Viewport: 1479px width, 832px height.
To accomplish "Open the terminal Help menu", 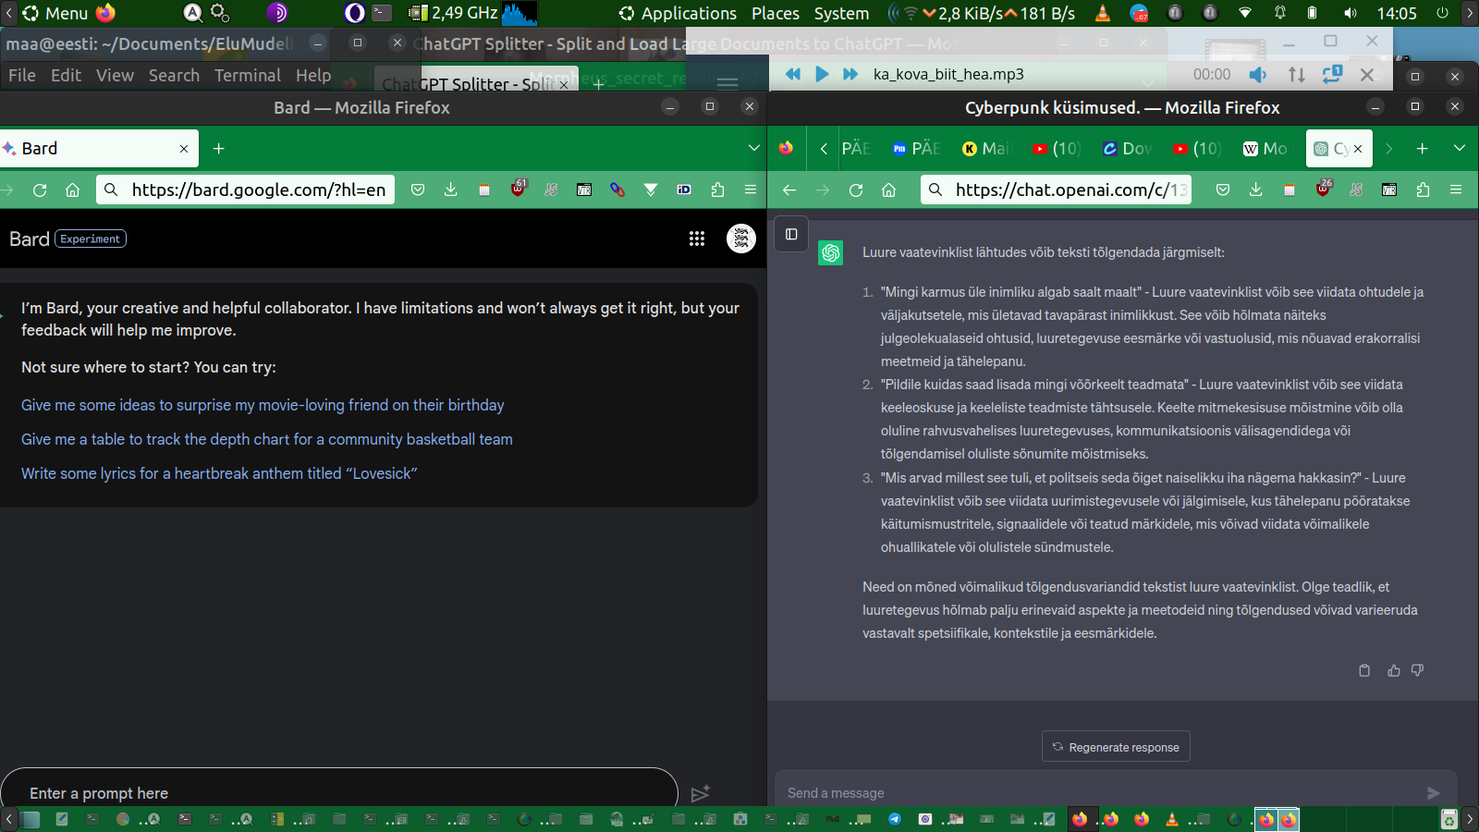I will [313, 75].
